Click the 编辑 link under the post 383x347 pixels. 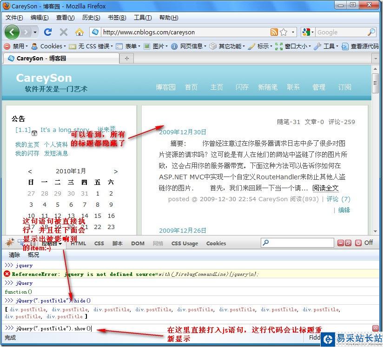click(x=344, y=210)
